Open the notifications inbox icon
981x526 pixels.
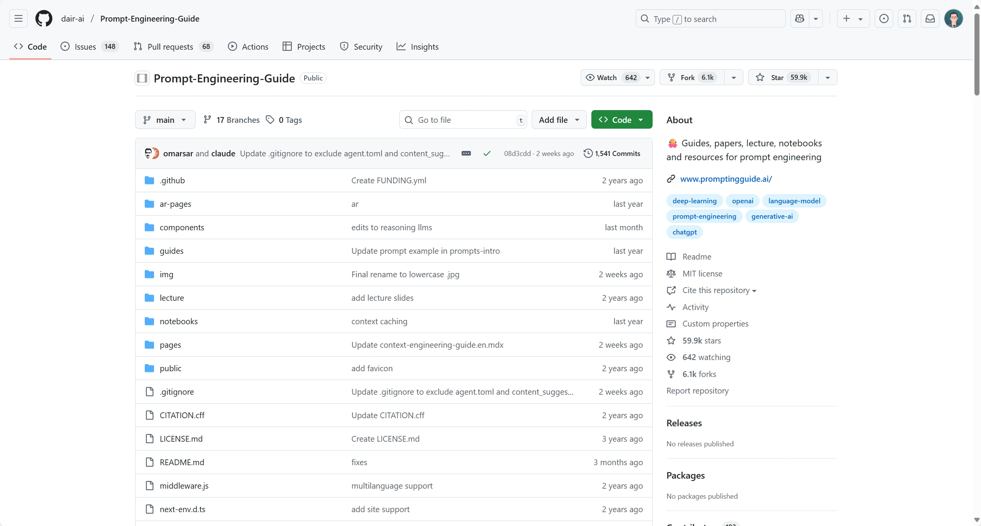(x=930, y=18)
